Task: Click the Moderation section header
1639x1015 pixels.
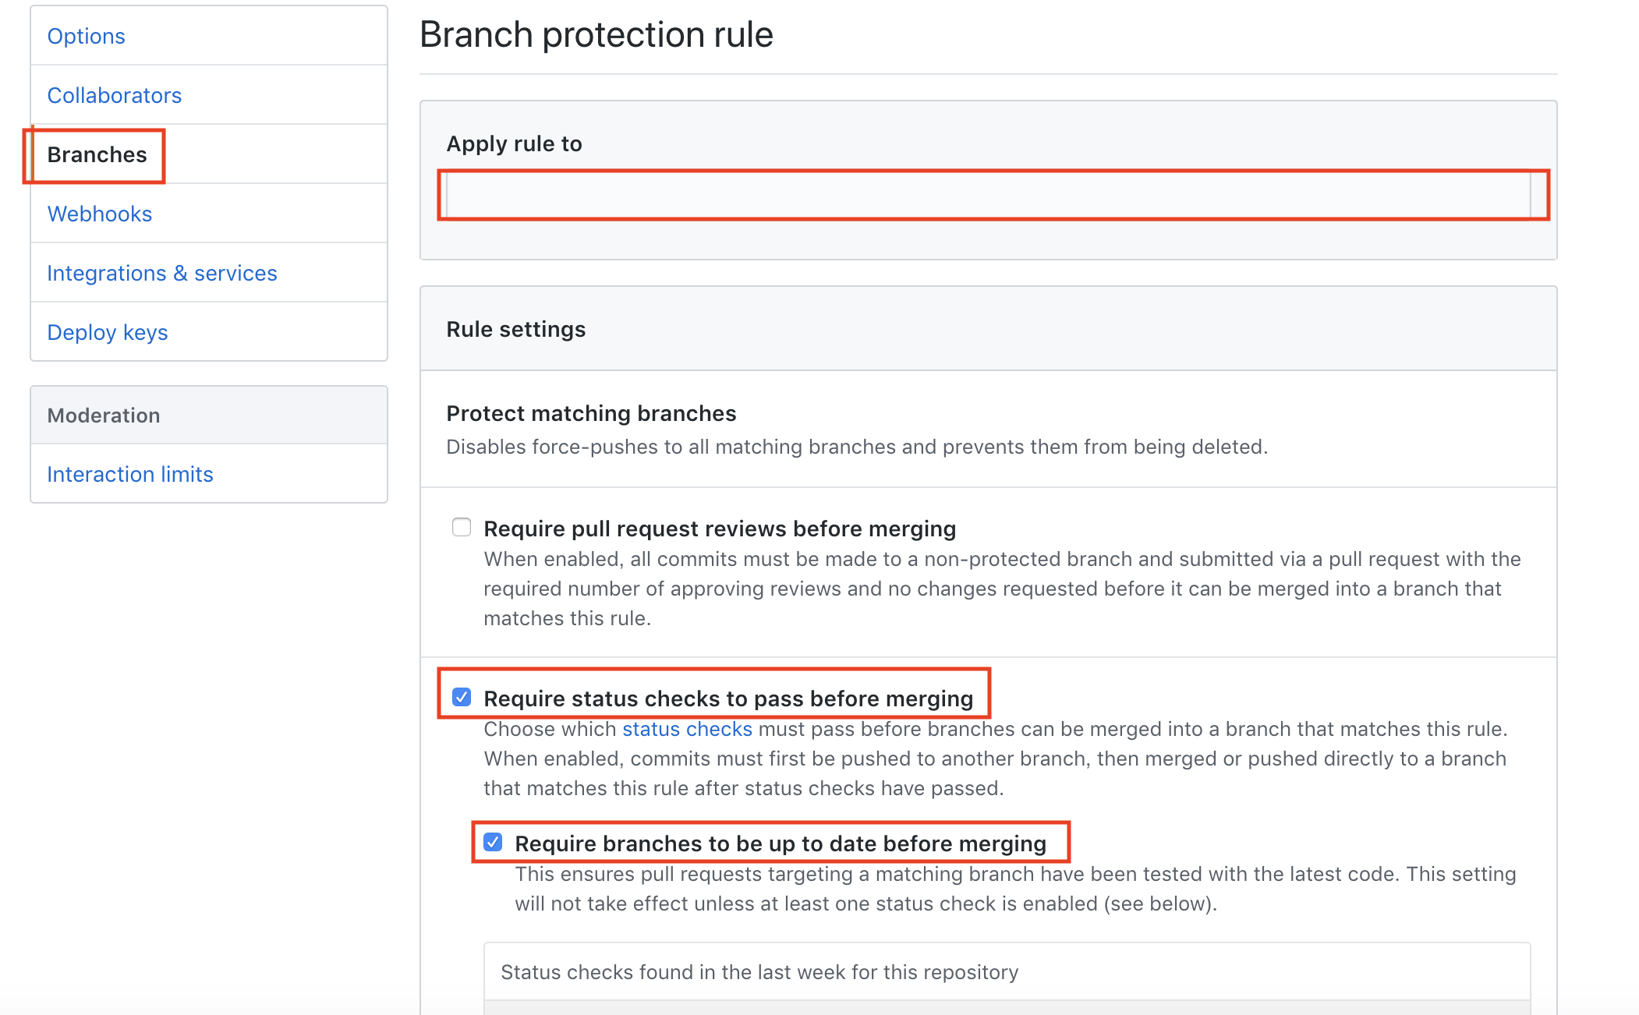Action: point(104,416)
